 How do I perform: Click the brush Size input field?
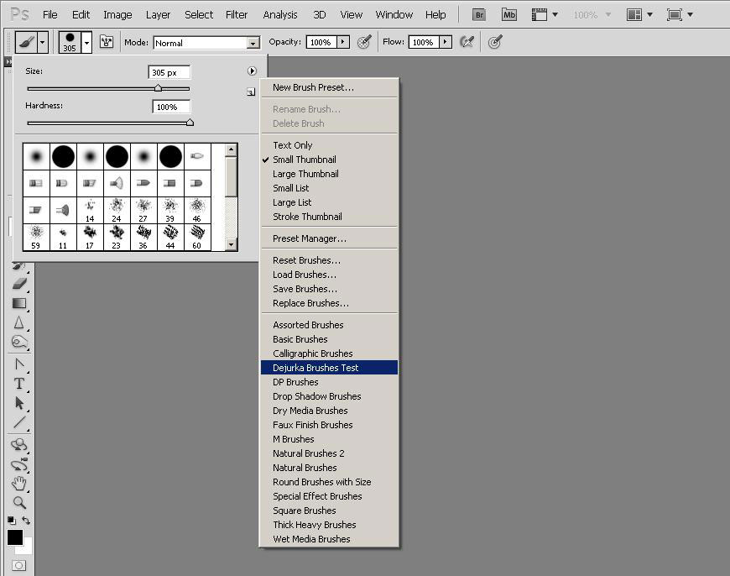(169, 72)
